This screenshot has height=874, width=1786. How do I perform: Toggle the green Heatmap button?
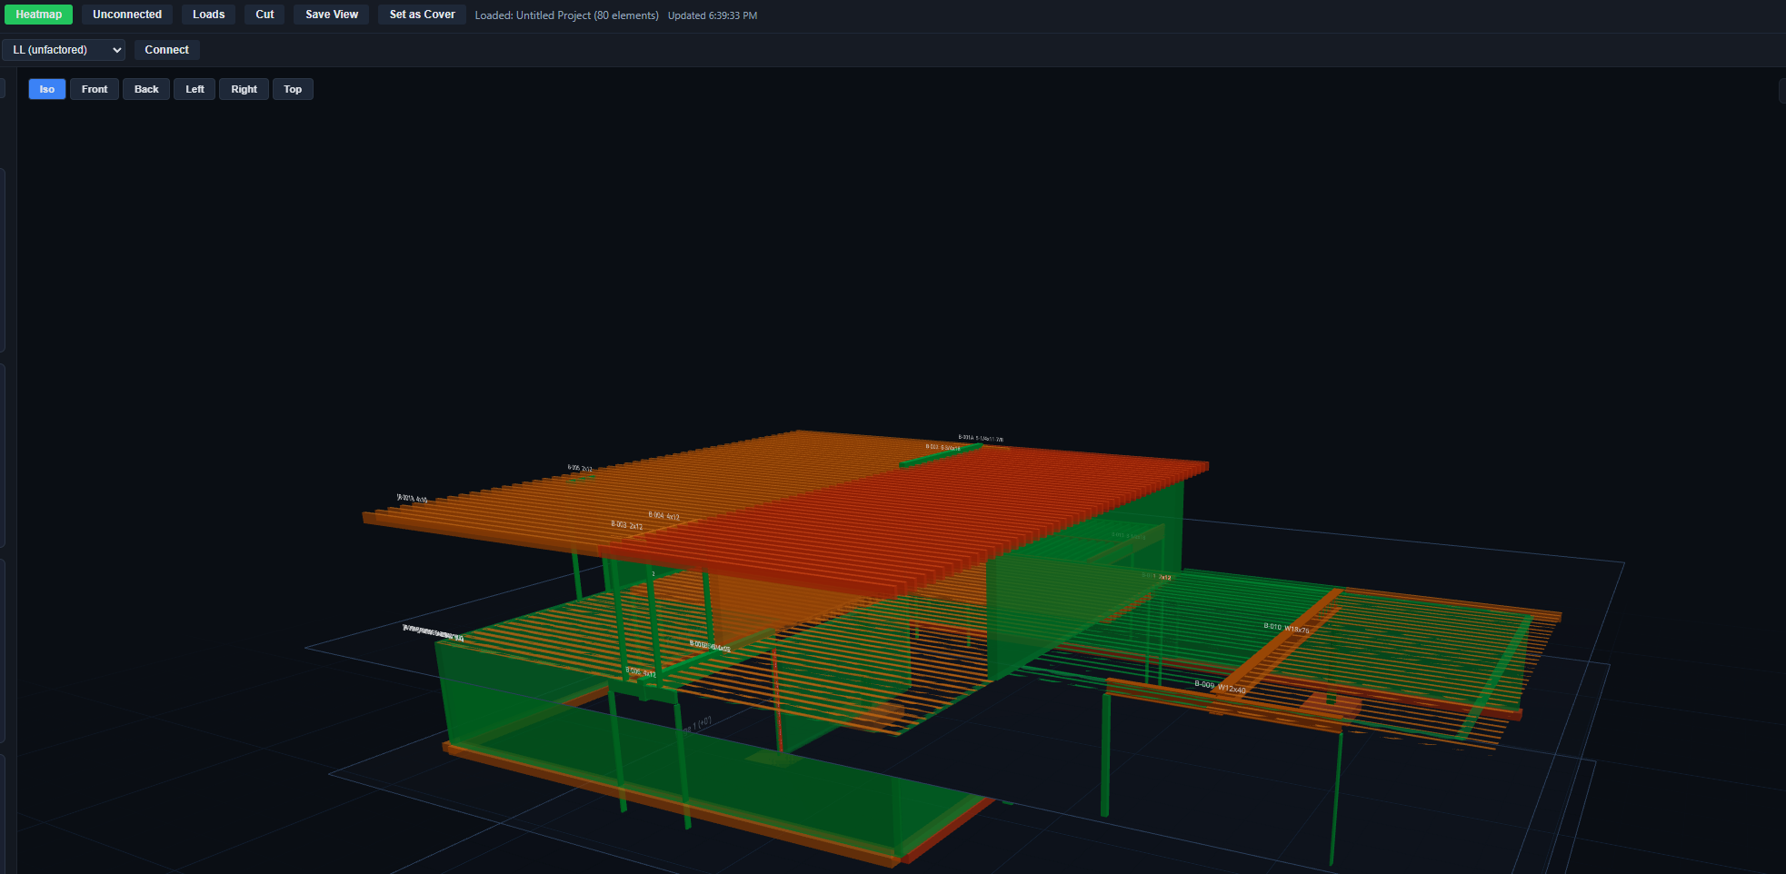tap(39, 15)
